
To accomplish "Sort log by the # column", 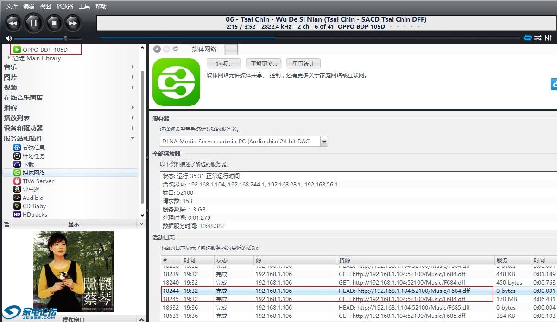I will 171,260.
